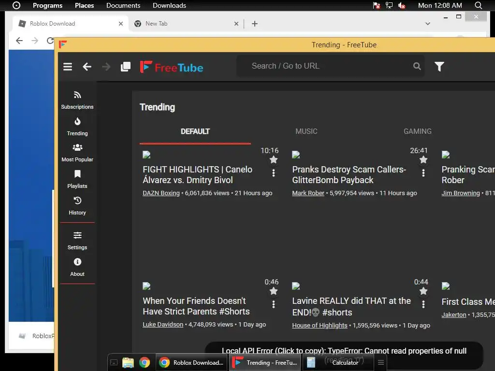This screenshot has width=495, height=371.
Task: Click the search magnifier in FreeTube
Action: [x=417, y=66]
